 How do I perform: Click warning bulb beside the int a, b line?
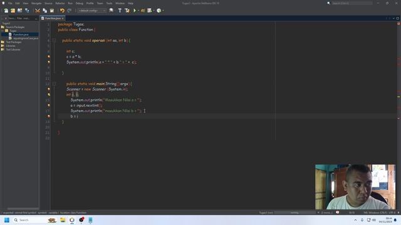(49, 94)
